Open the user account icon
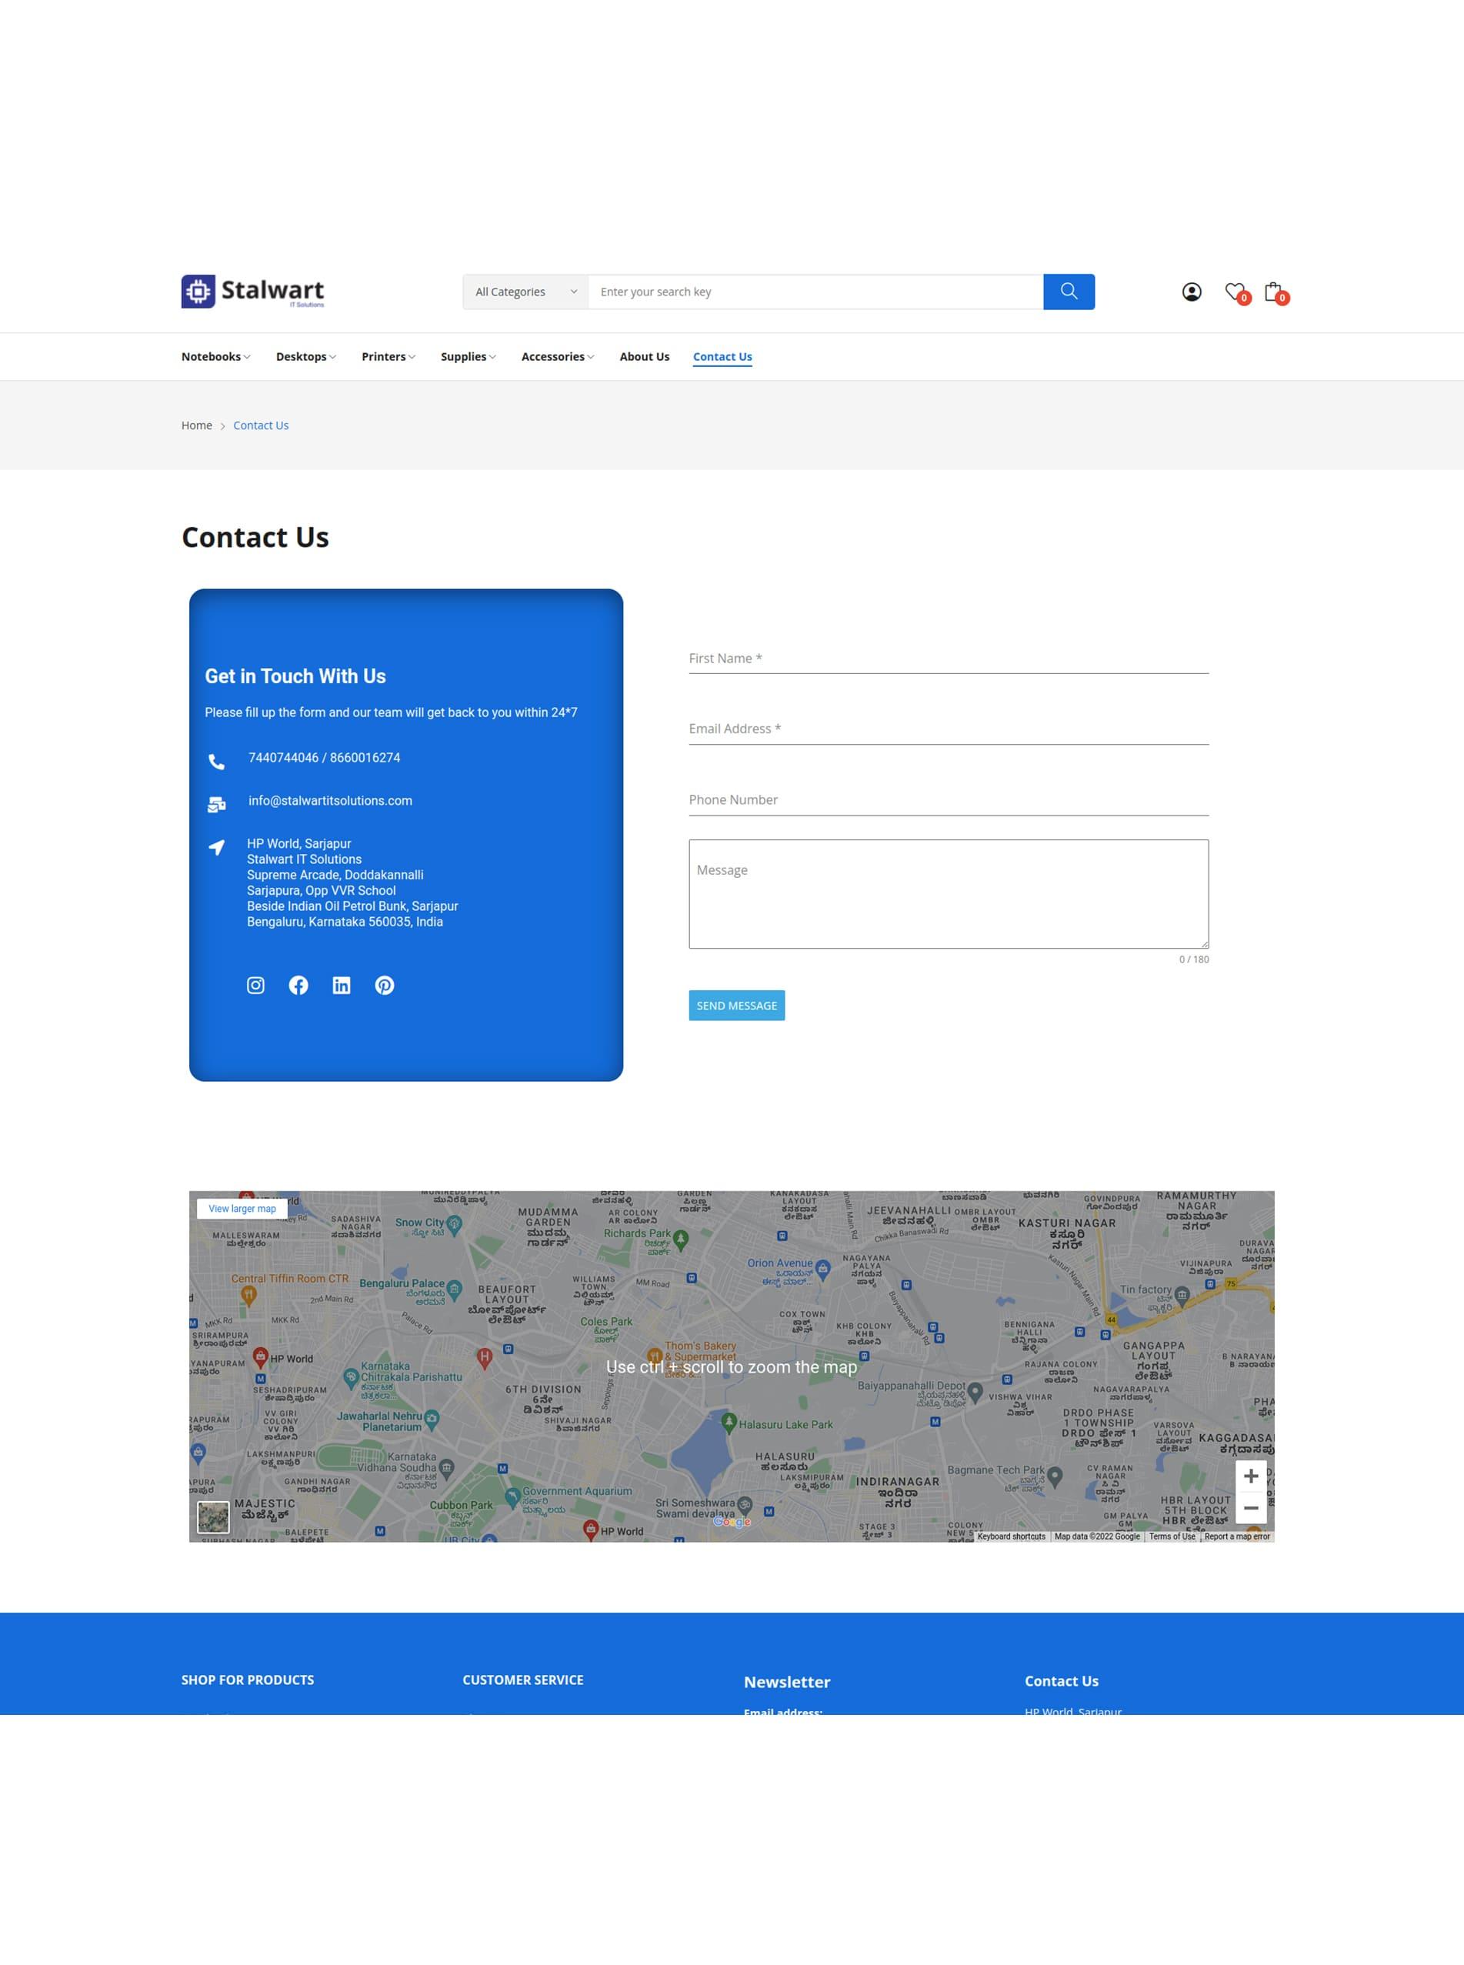 1192,292
